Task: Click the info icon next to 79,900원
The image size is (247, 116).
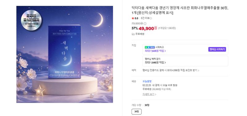Action: [x=145, y=24]
